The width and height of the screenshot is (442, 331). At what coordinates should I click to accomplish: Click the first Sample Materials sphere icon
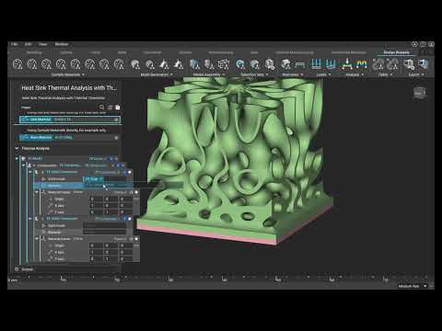point(17,64)
